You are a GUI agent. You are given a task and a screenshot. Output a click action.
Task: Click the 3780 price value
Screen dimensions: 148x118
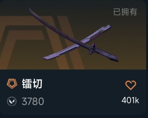coord(33,101)
